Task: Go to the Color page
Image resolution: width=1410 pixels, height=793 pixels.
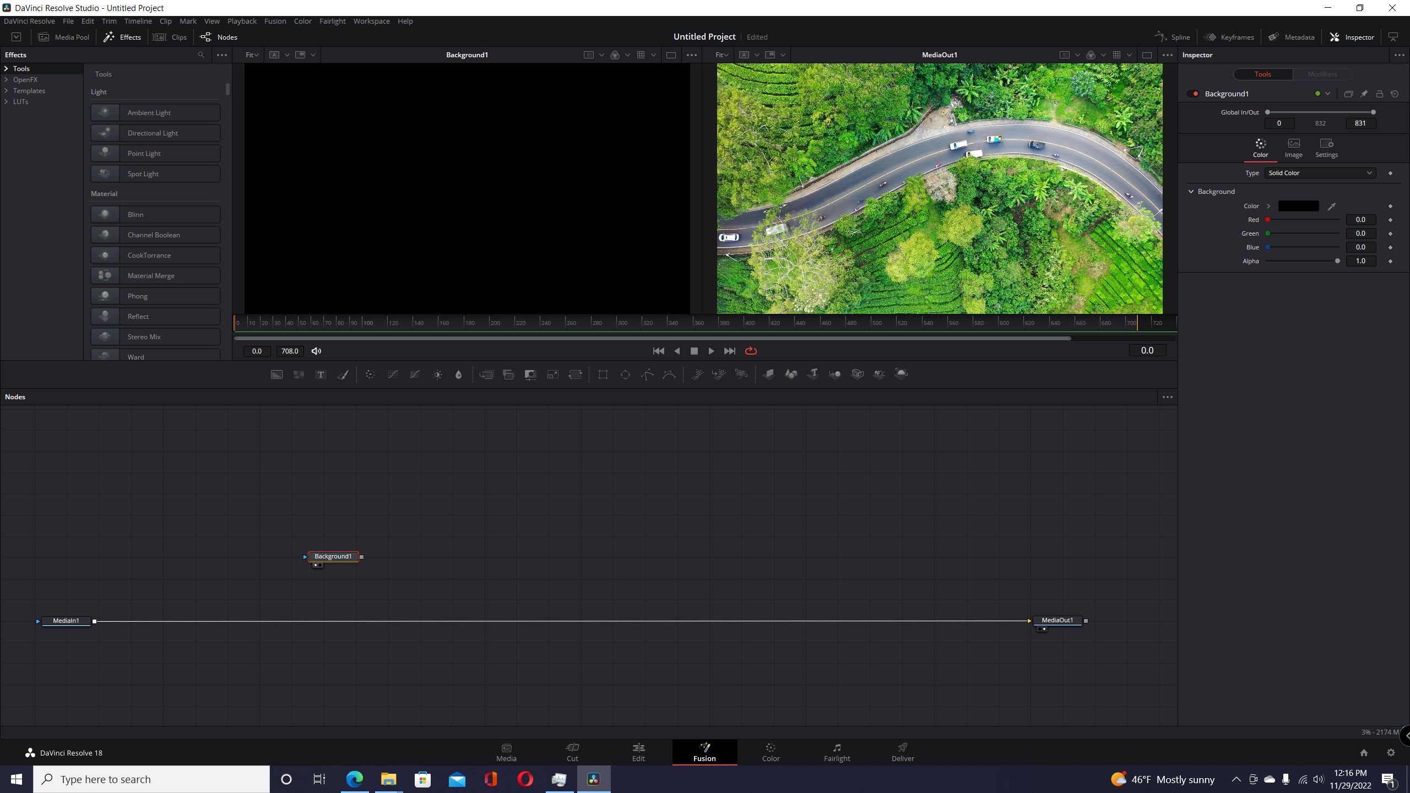Action: [x=771, y=752]
